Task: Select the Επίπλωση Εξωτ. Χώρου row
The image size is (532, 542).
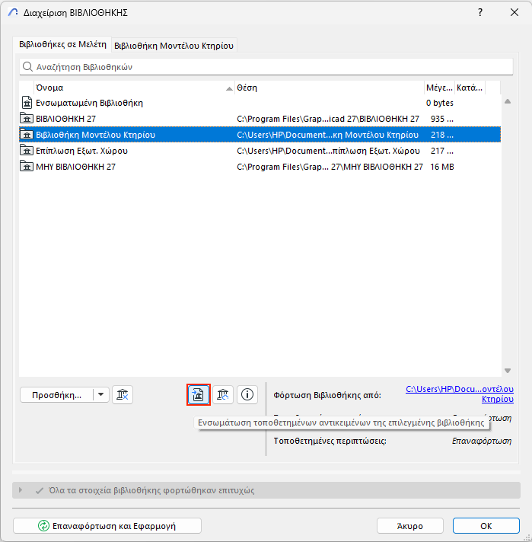Action: tap(260, 151)
